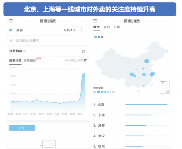Click 外卖 keyword label in left panel
The image size is (182, 149).
(19, 30)
